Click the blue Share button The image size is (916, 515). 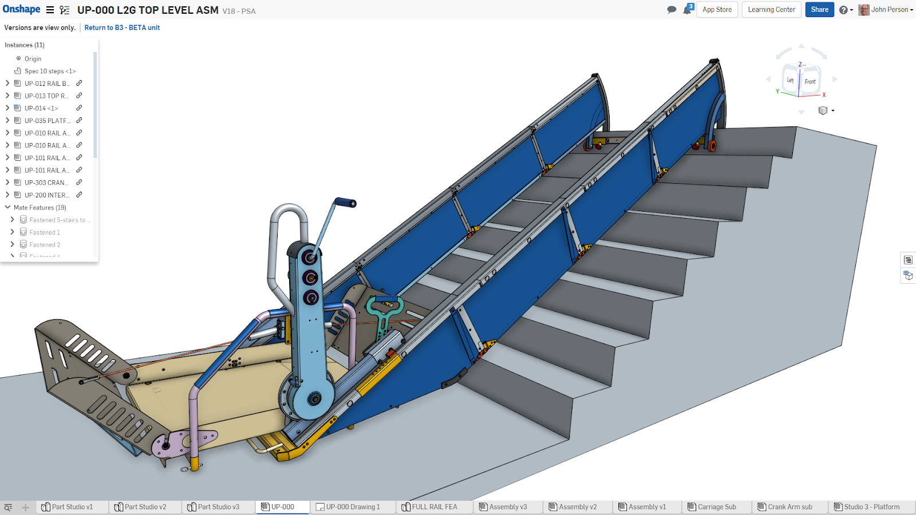[819, 10]
